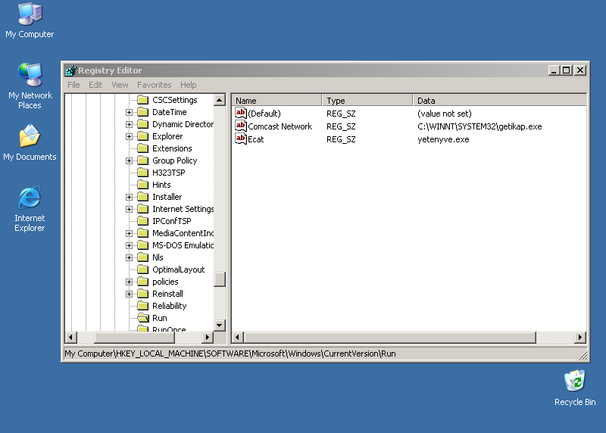
Task: Click the Explorer folder icon
Action: click(x=143, y=136)
